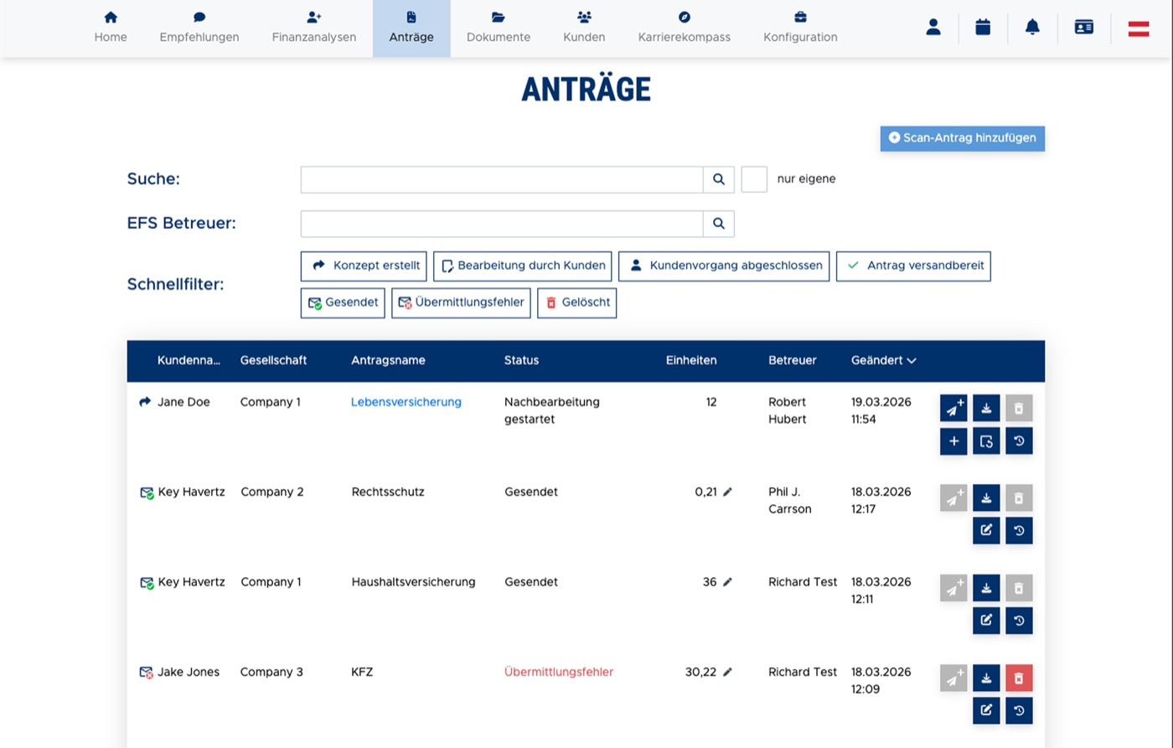Download the Jane Doe Lebensversicherung application
This screenshot has height=748, width=1173.
[x=986, y=408]
